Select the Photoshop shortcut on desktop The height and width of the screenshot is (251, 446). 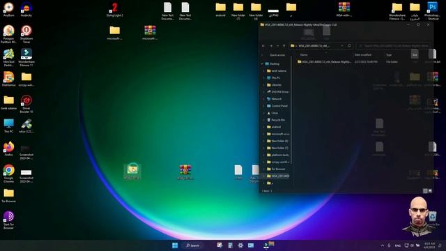pyautogui.click(x=432, y=11)
